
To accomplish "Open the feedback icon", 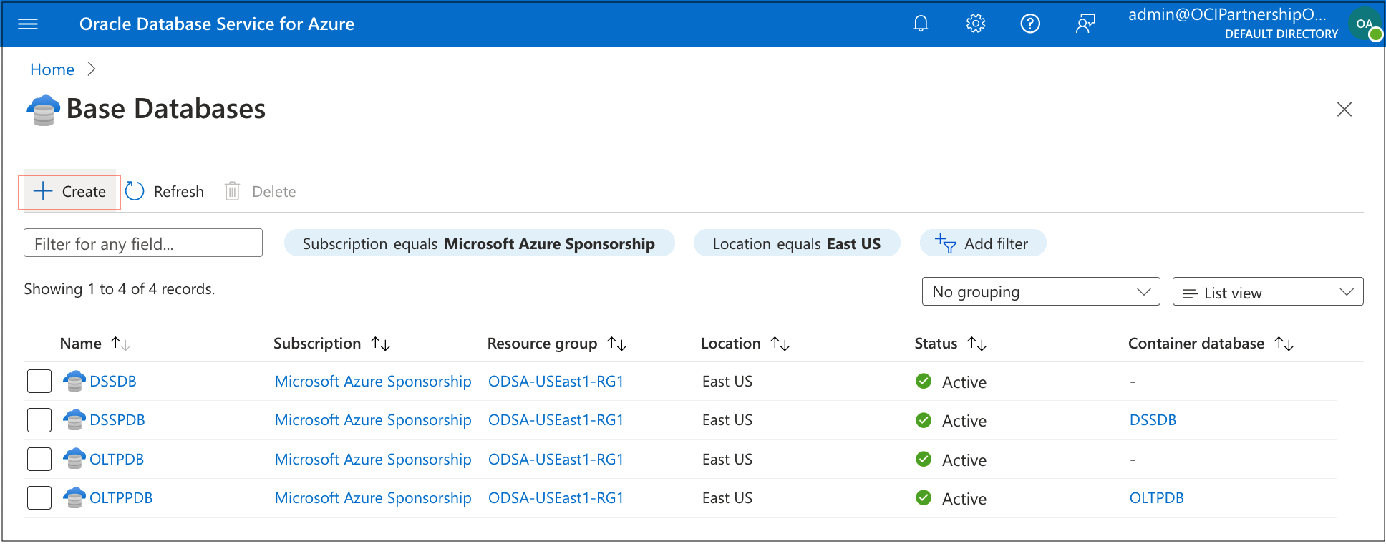I will click(1085, 24).
